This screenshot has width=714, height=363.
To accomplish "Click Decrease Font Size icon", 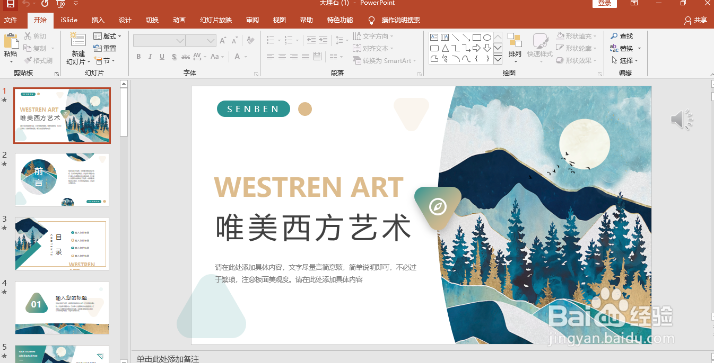I will [235, 41].
